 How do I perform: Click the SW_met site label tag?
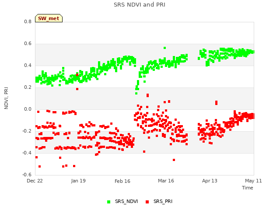pyautogui.click(x=49, y=18)
